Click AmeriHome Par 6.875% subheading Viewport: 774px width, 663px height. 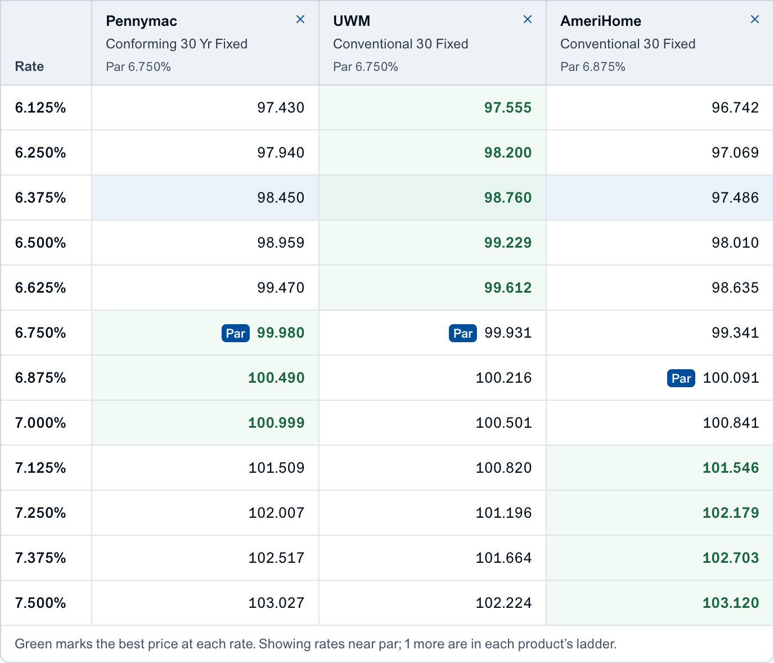(593, 67)
